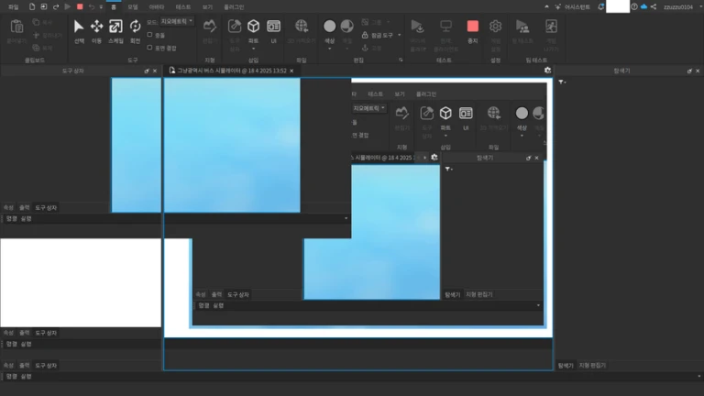
Task: Open the UI editor icon
Action: pyautogui.click(x=273, y=27)
